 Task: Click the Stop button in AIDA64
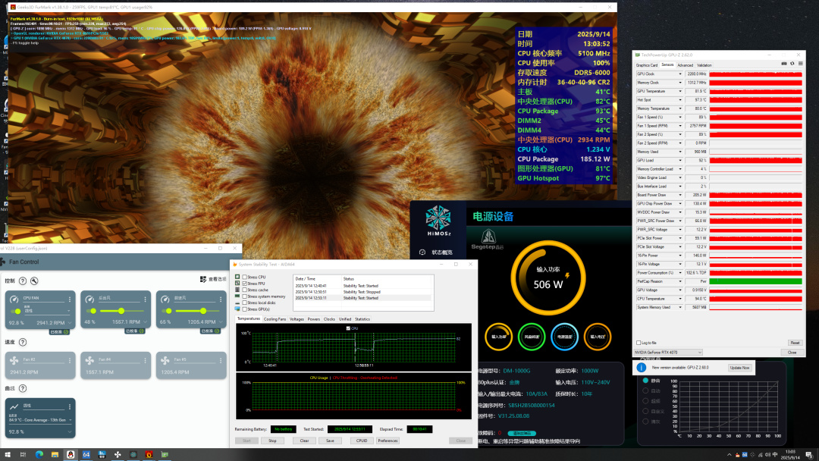[x=272, y=441]
